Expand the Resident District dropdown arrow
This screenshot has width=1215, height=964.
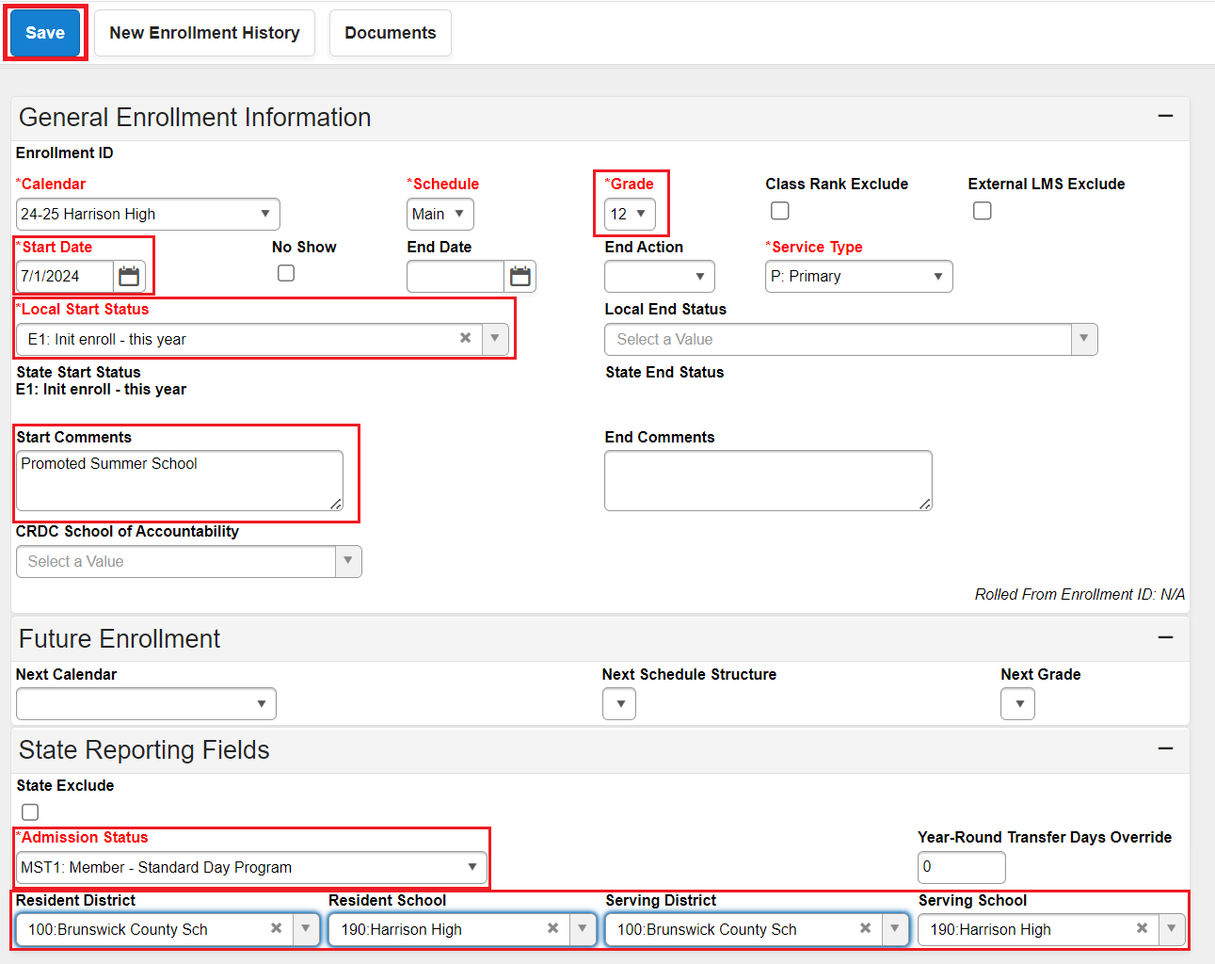306,929
